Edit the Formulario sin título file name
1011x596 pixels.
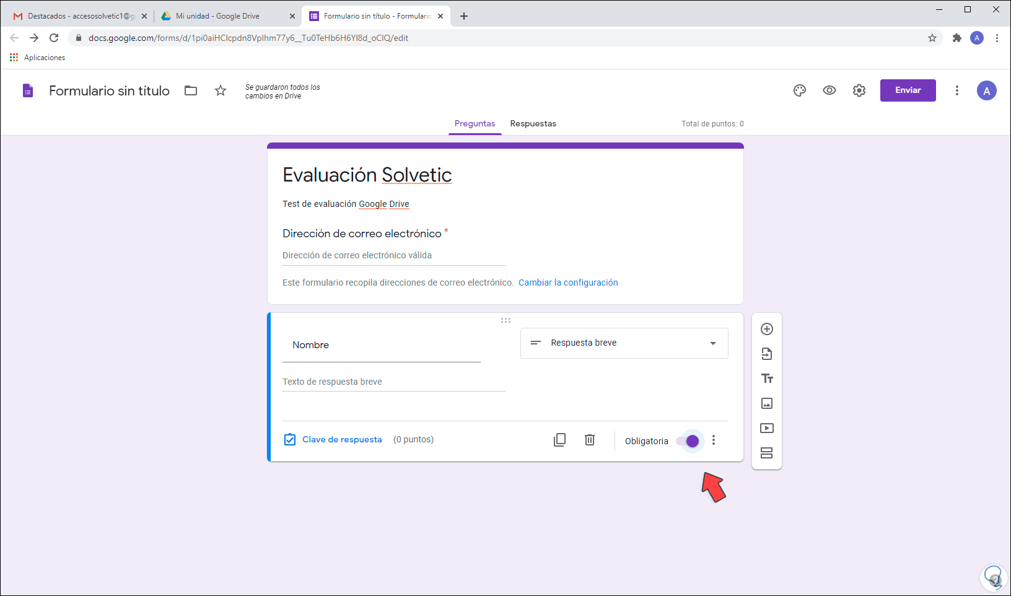coord(109,91)
